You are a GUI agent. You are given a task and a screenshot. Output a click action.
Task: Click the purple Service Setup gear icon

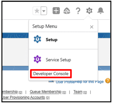[37, 59]
